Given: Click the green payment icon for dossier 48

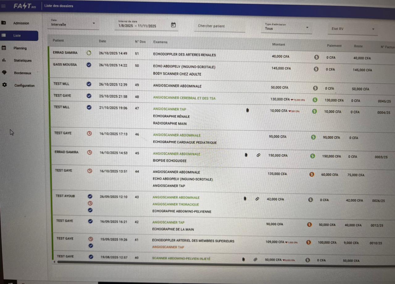Looking at the screenshot, I should click(315, 100).
